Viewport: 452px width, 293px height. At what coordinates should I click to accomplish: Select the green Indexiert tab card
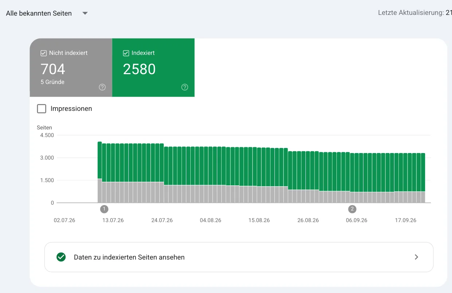pos(153,68)
